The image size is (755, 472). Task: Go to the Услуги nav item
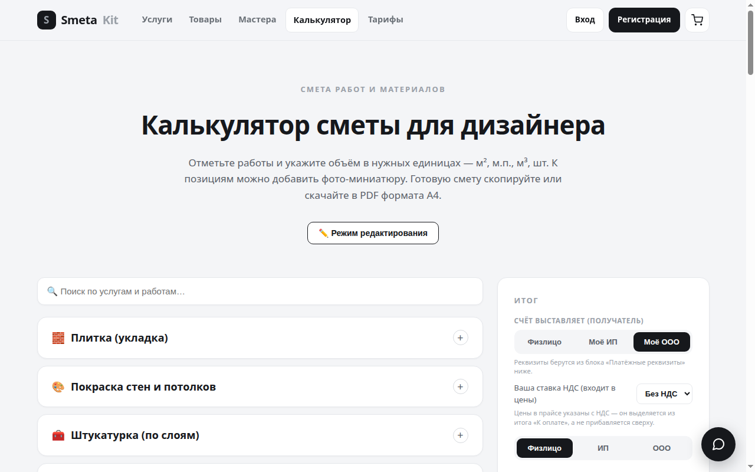(157, 19)
